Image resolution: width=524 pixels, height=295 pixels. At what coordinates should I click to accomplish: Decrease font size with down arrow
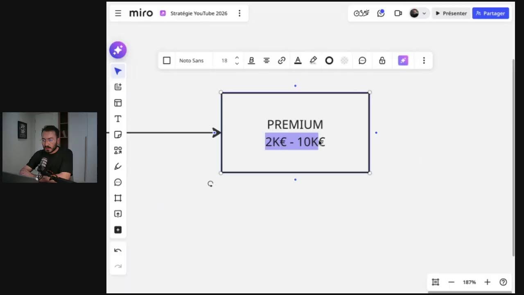[237, 64]
